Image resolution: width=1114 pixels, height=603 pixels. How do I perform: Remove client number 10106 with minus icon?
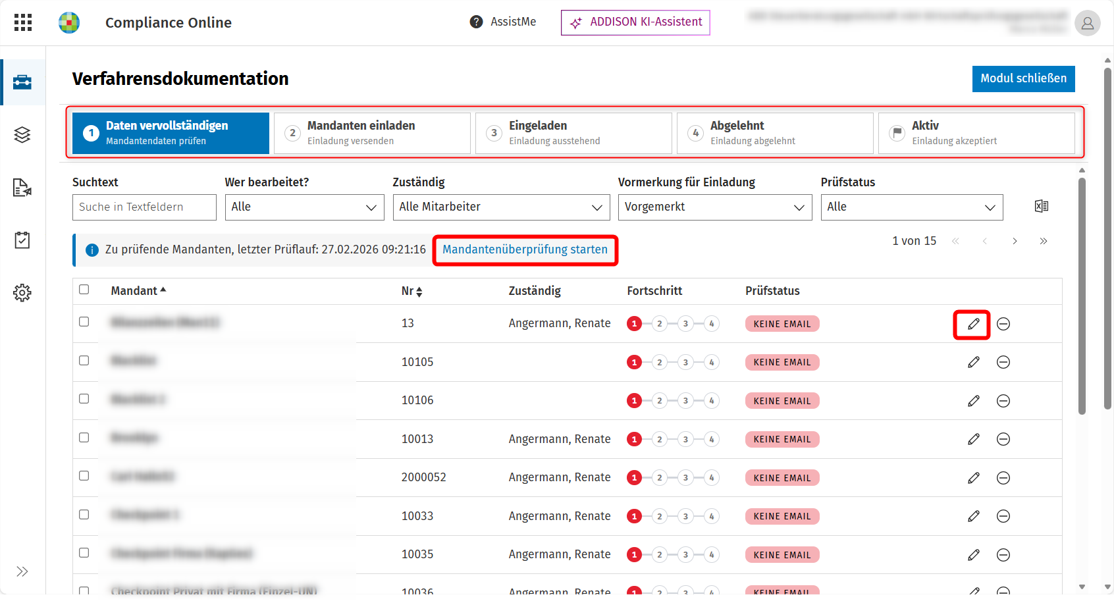pos(1003,401)
